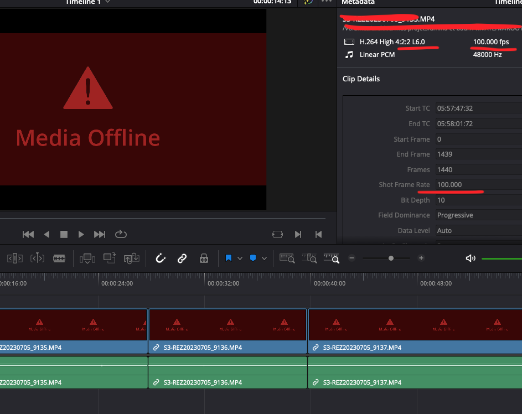This screenshot has width=522, height=414.
Task: Toggle linked selection chain icon
Action: point(182,258)
